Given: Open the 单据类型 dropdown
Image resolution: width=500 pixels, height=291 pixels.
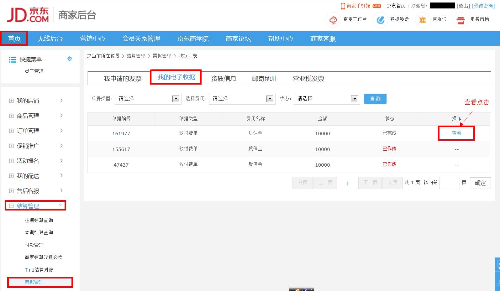Looking at the screenshot, I should pos(148,99).
